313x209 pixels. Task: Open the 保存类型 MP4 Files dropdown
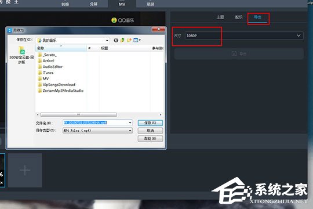tap(97, 131)
